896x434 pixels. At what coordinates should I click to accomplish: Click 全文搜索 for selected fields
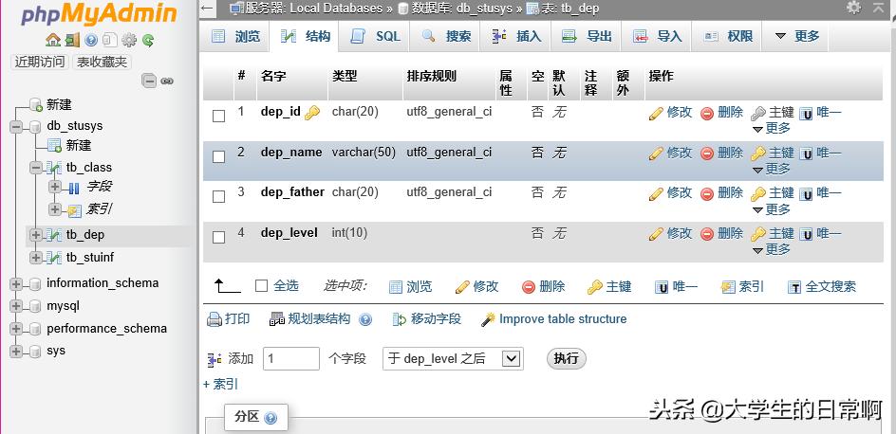coord(822,286)
